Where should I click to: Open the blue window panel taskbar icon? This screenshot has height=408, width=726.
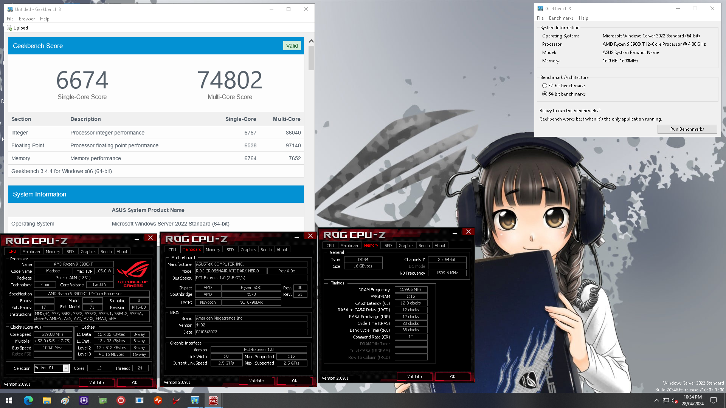[139, 400]
